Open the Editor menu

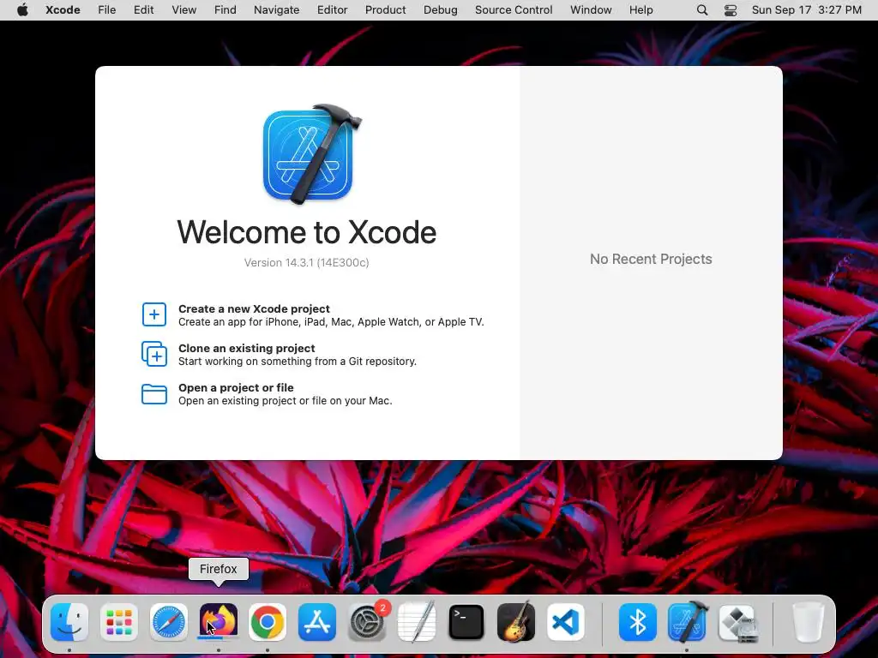click(332, 10)
